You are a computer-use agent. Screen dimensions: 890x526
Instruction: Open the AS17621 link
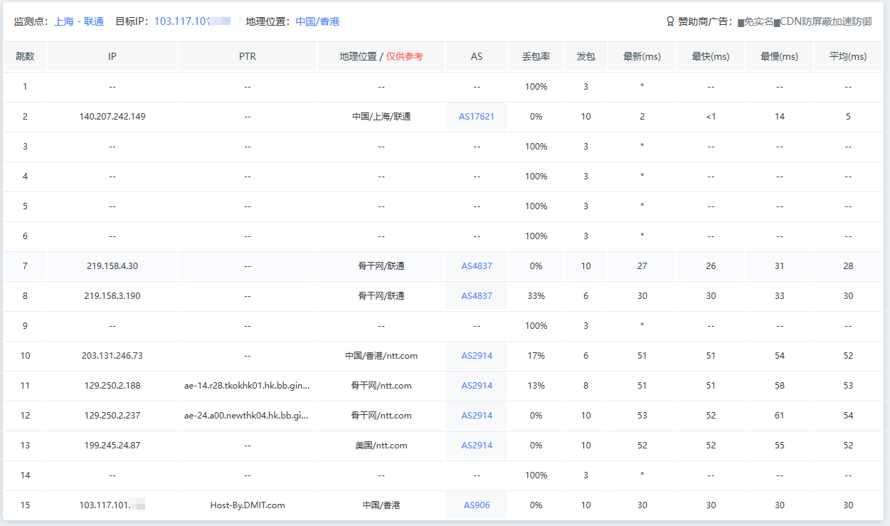(477, 117)
